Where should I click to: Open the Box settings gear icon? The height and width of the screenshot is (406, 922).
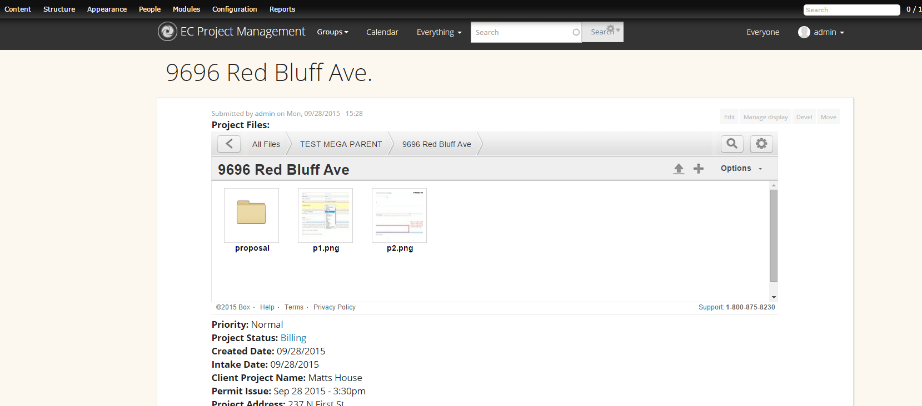(761, 144)
